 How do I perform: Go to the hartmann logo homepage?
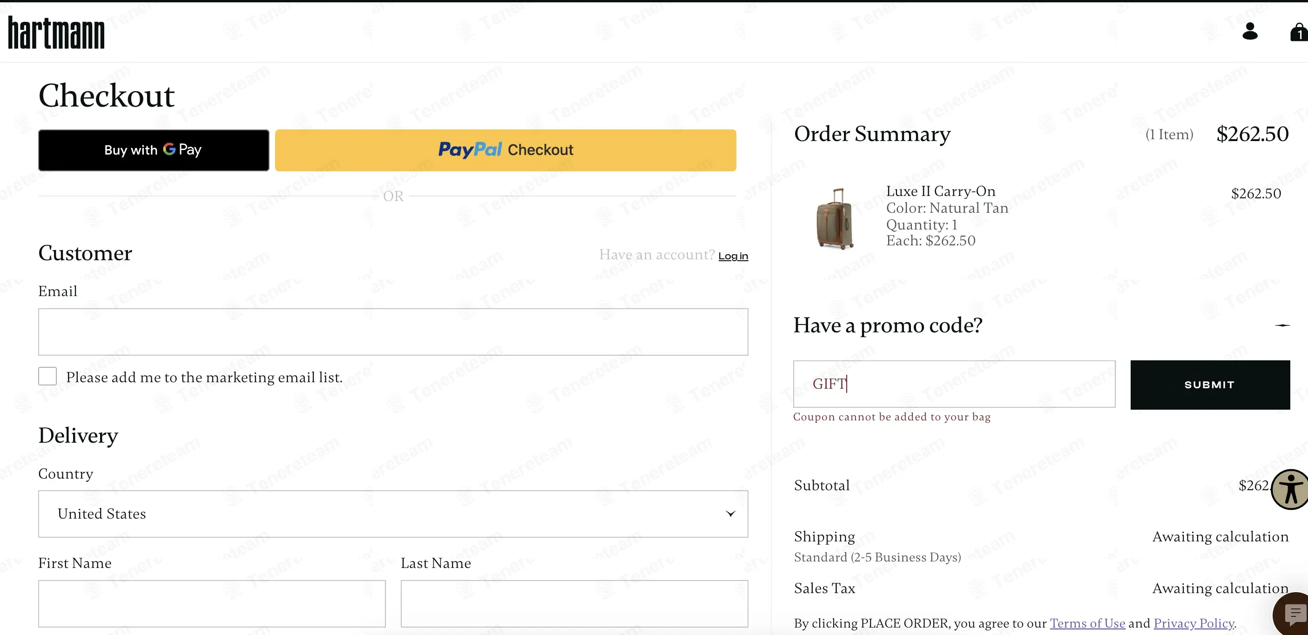56,33
